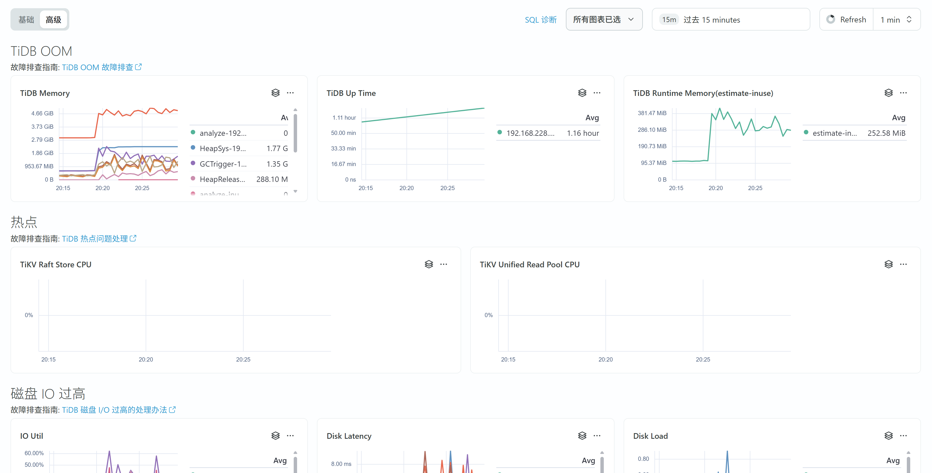The image size is (932, 473).
Task: Click the Refresh button
Action: 847,20
